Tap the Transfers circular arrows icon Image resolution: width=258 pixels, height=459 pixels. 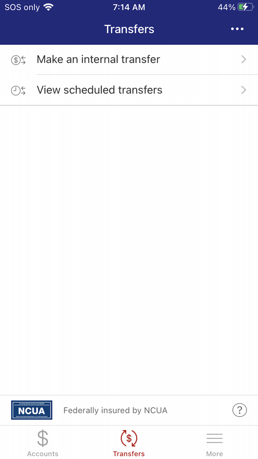(x=129, y=438)
